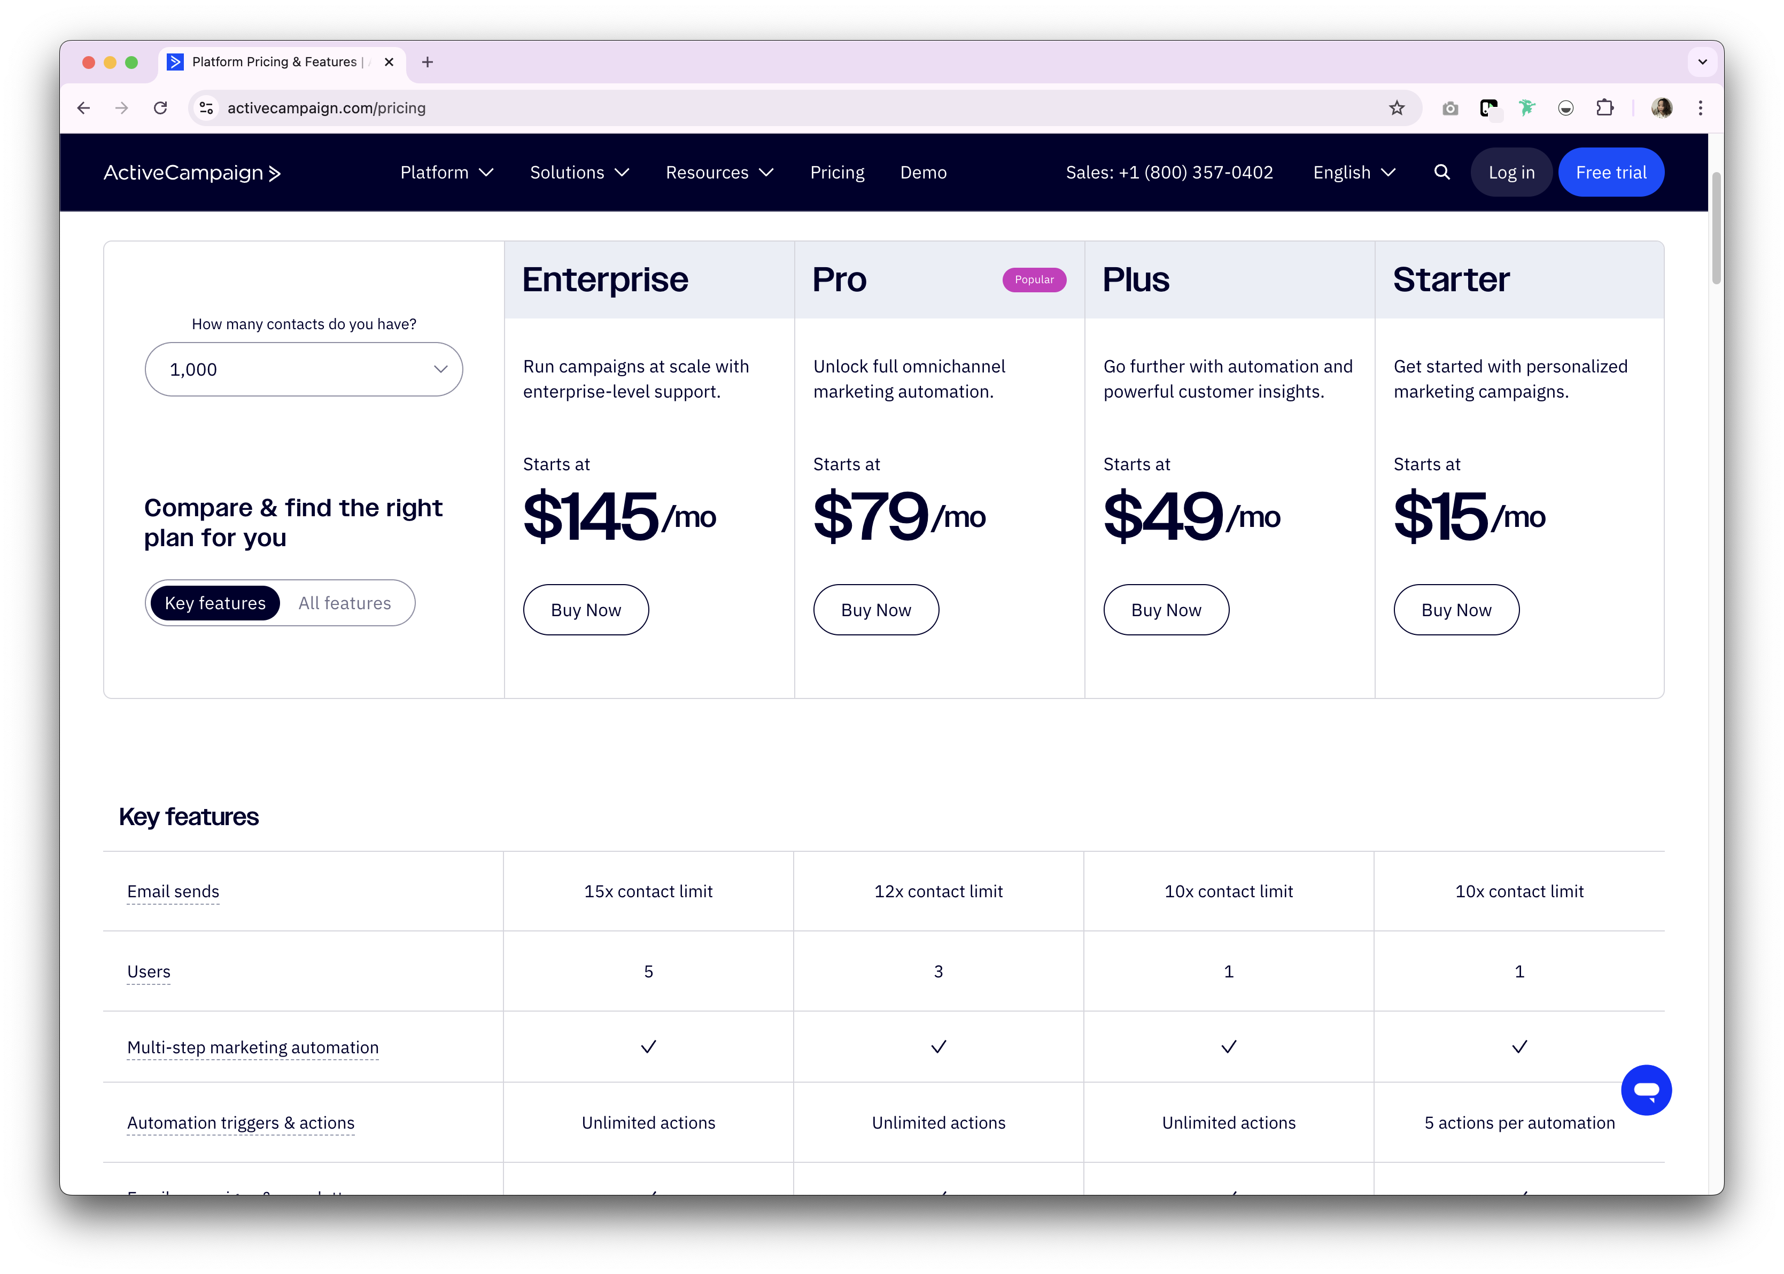
Task: Click the green hummingbird extension icon
Action: [1527, 108]
